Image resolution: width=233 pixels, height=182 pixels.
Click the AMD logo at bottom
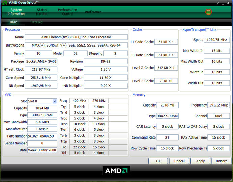pos(116,171)
